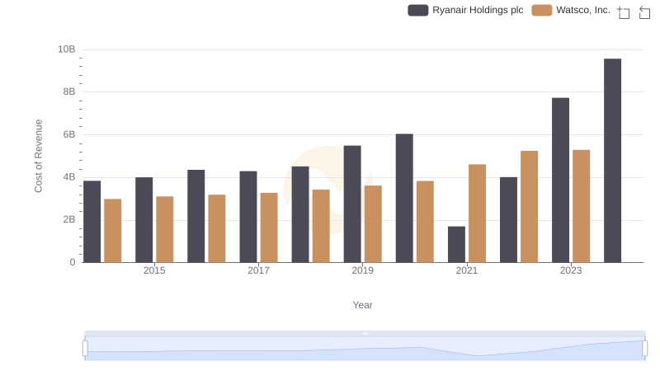Click the zoom select tool icon
Screen dimensions: 660x380
pyautogui.click(x=624, y=12)
